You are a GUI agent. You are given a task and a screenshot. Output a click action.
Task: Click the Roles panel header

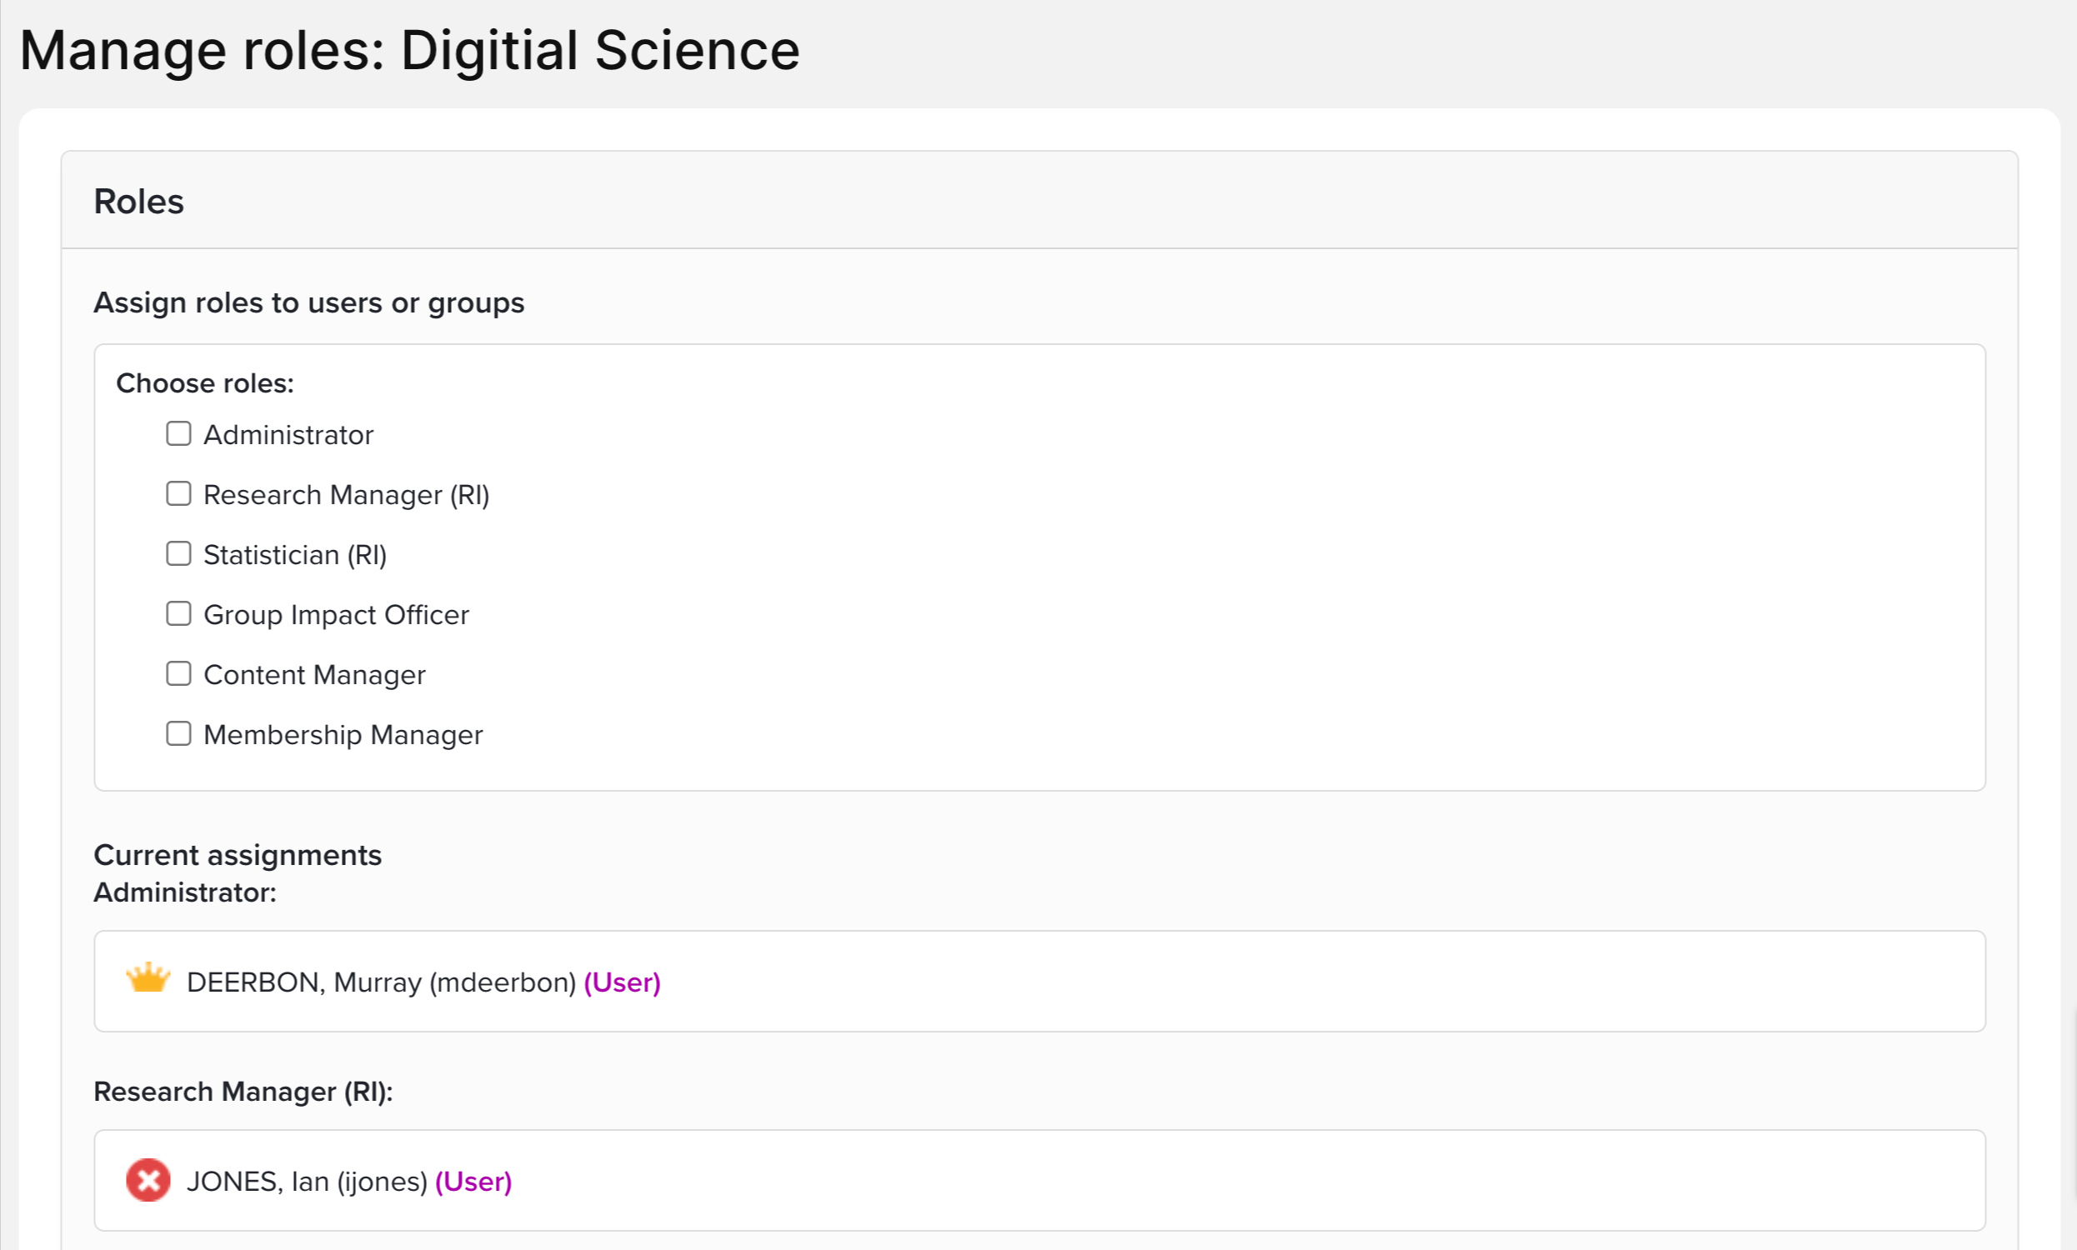pos(139,202)
